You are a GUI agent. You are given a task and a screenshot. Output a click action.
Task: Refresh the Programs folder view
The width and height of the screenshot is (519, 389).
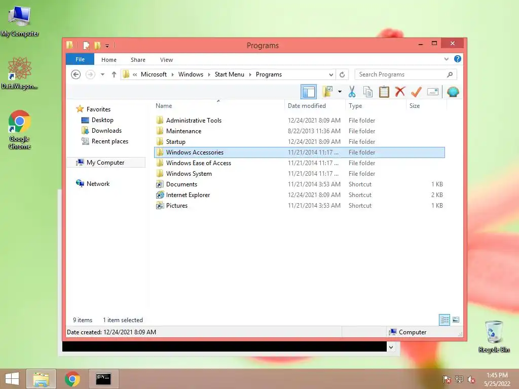342,74
